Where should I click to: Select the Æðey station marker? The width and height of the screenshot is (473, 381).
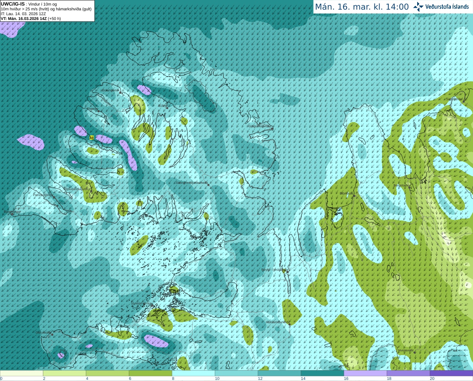pyautogui.click(x=167, y=108)
